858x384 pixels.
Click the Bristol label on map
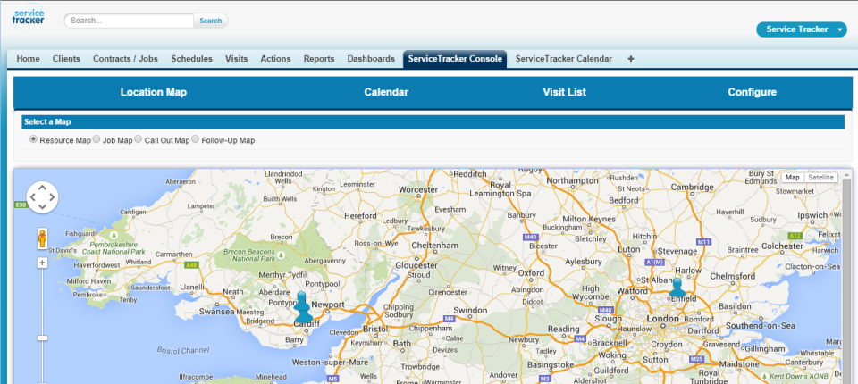point(376,330)
